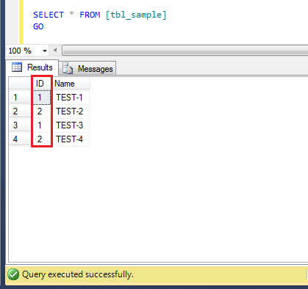This screenshot has height=289, width=308.
Task: Select the Name column header
Action: 71,84
